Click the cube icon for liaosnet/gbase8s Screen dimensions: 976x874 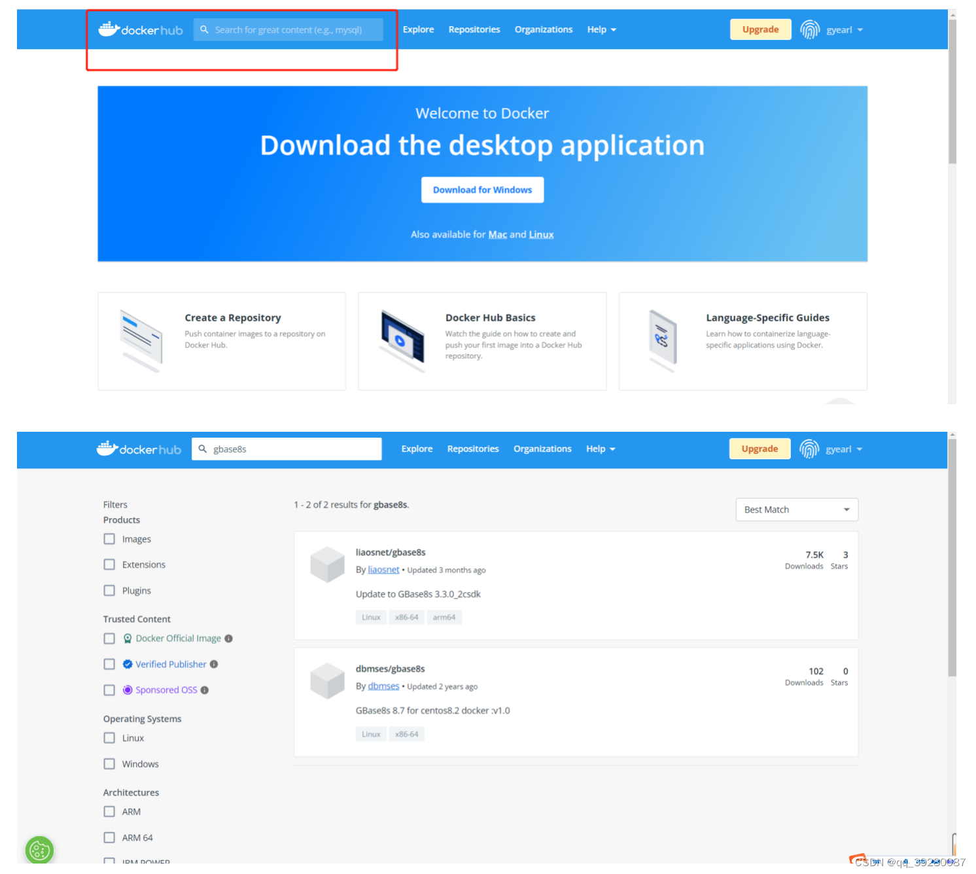coord(327,565)
